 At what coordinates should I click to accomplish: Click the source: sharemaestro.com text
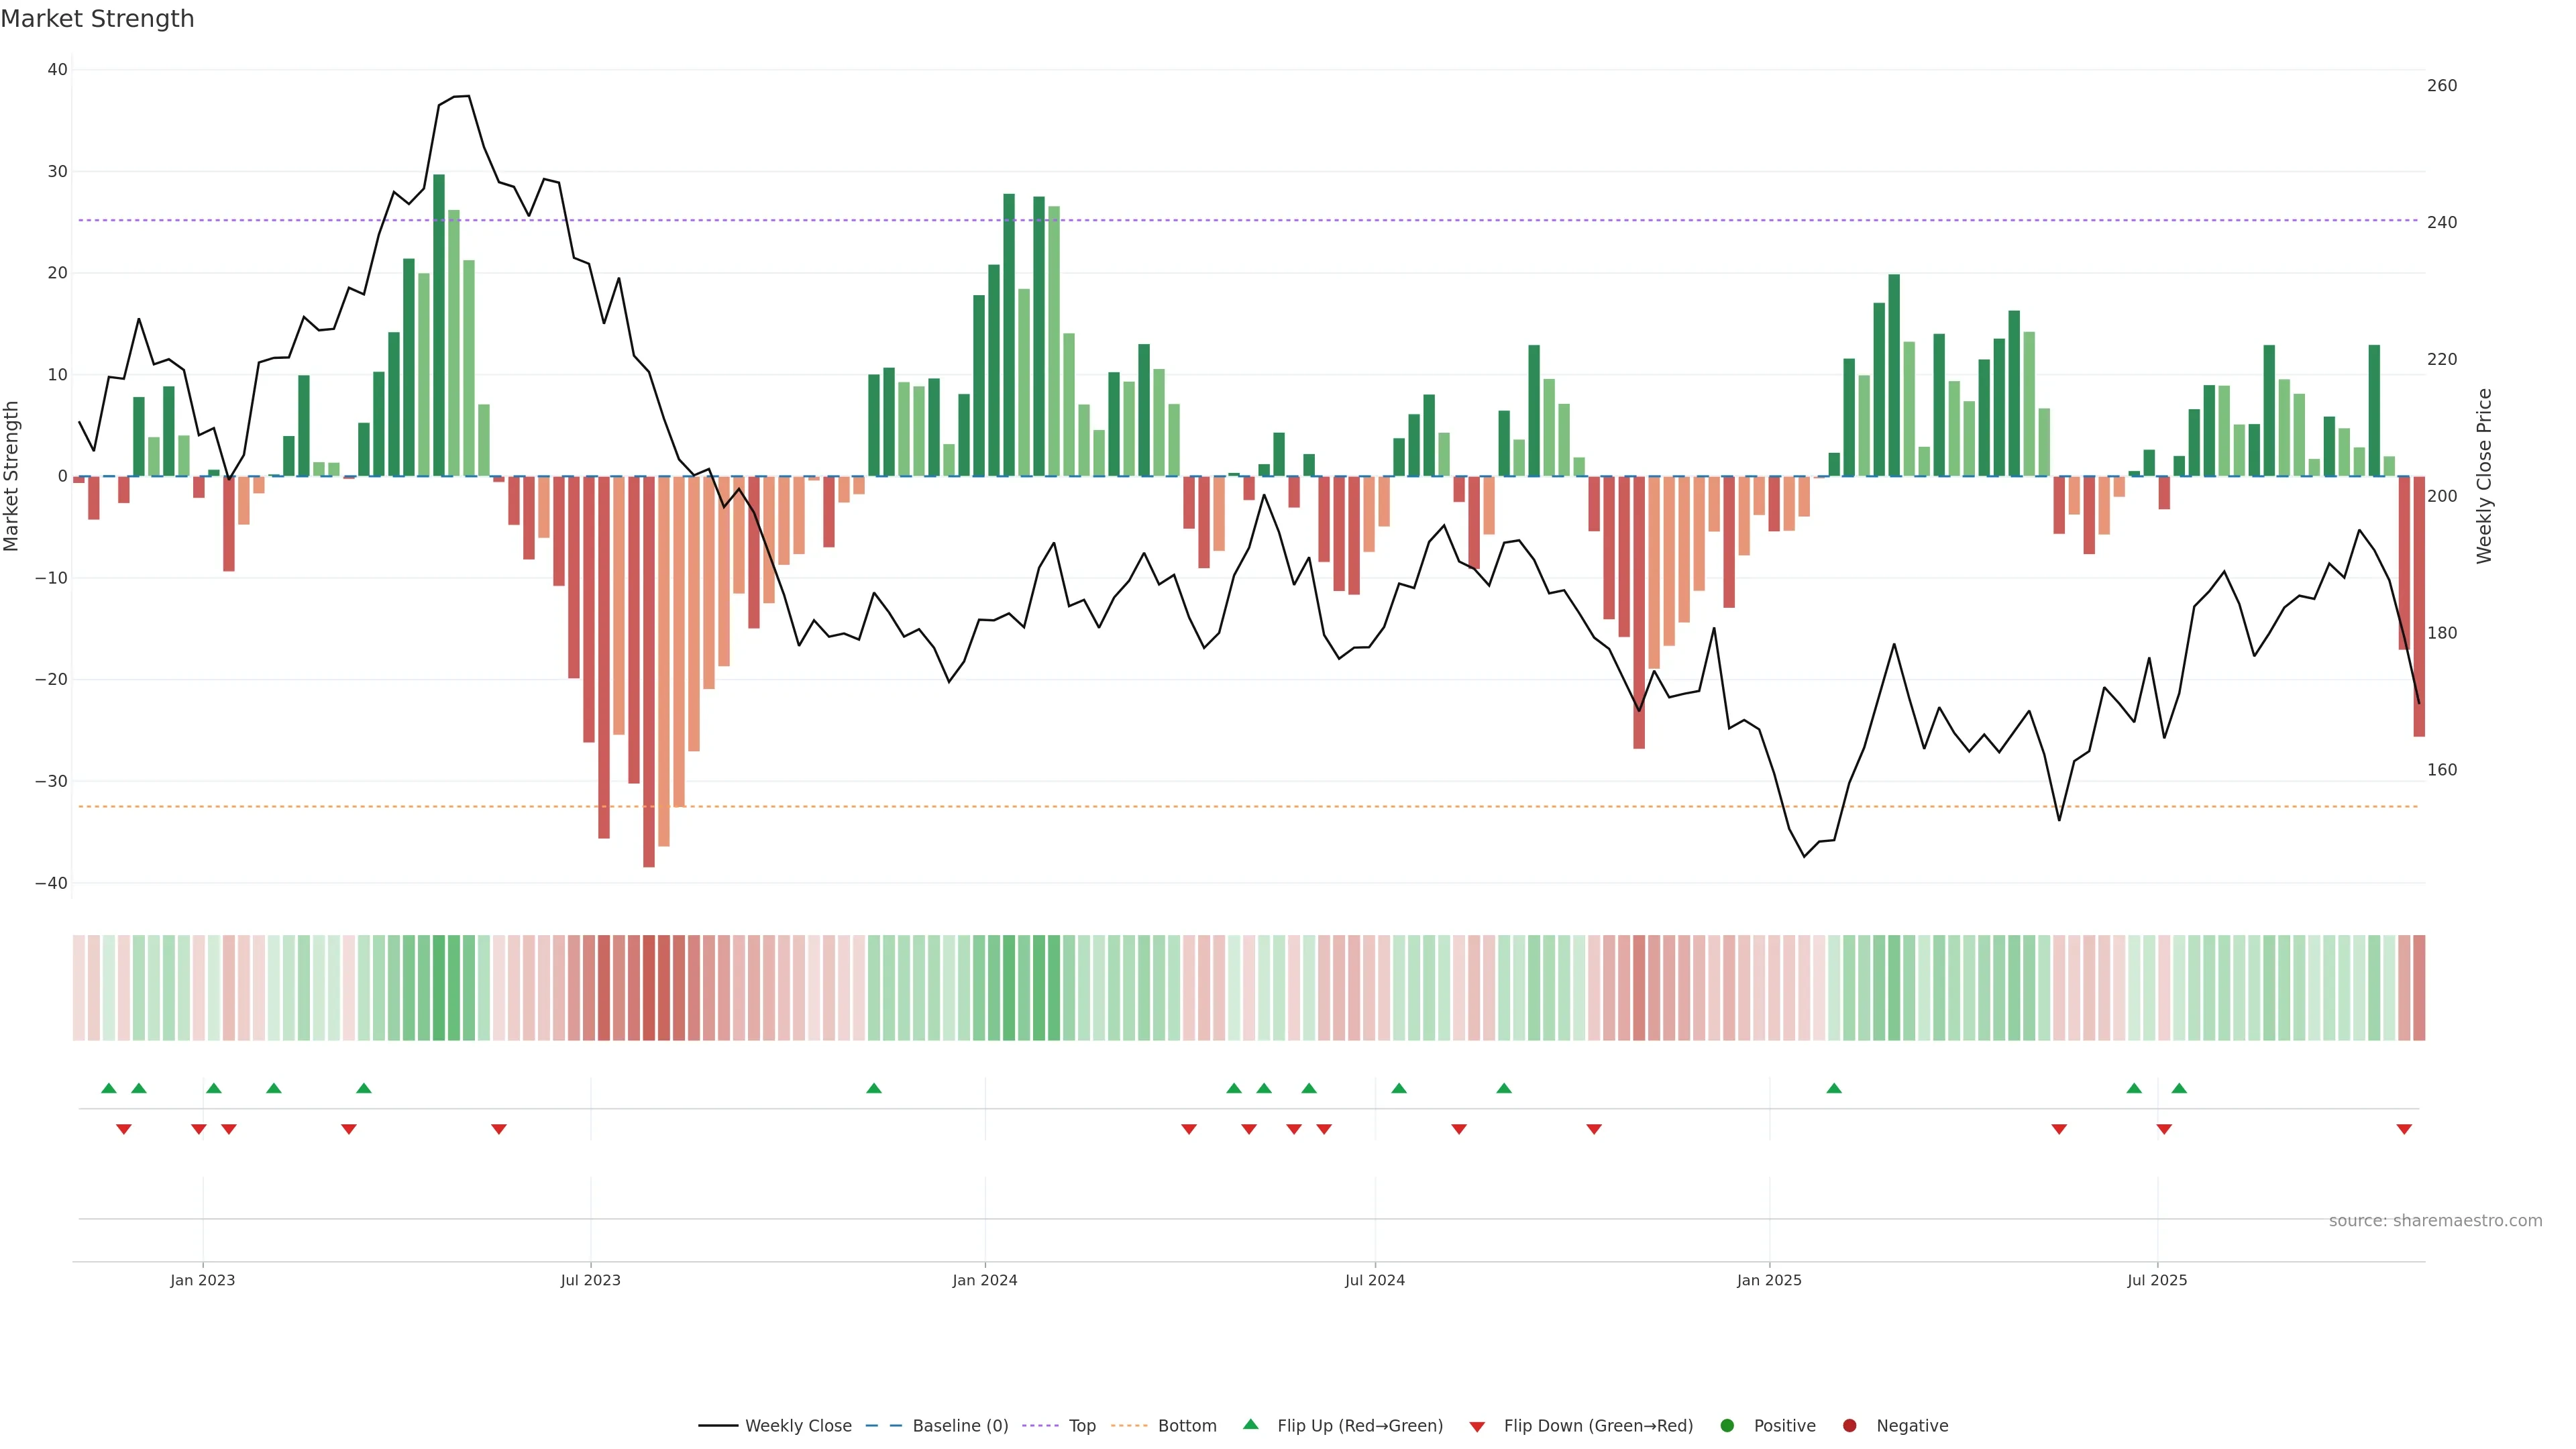2435,1220
